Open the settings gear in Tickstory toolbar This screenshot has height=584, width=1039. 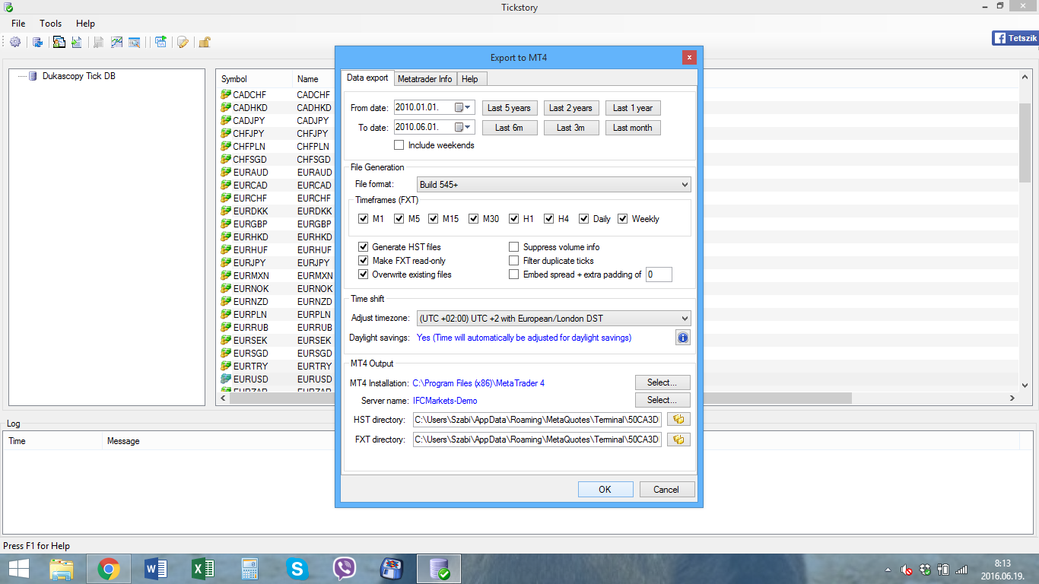tap(15, 42)
